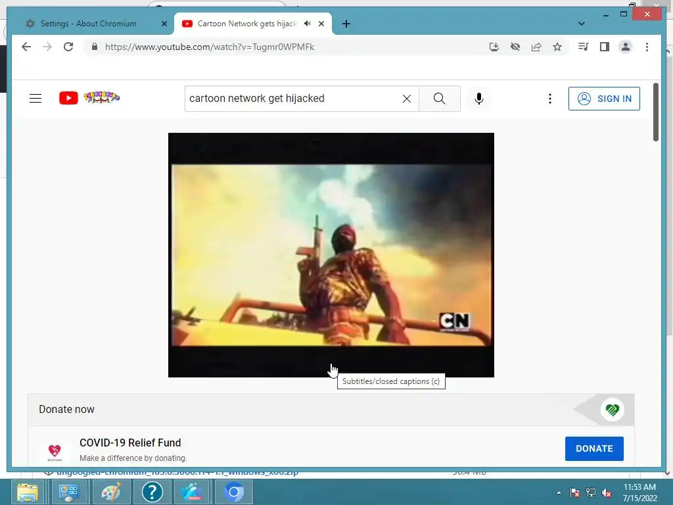Toggle the browser side panel icon
Screen dimensions: 673x505
[x=605, y=47]
